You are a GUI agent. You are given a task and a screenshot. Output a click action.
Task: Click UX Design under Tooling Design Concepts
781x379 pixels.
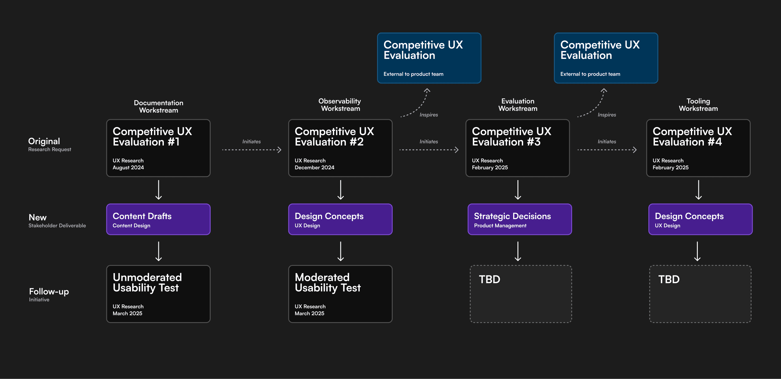pos(667,225)
